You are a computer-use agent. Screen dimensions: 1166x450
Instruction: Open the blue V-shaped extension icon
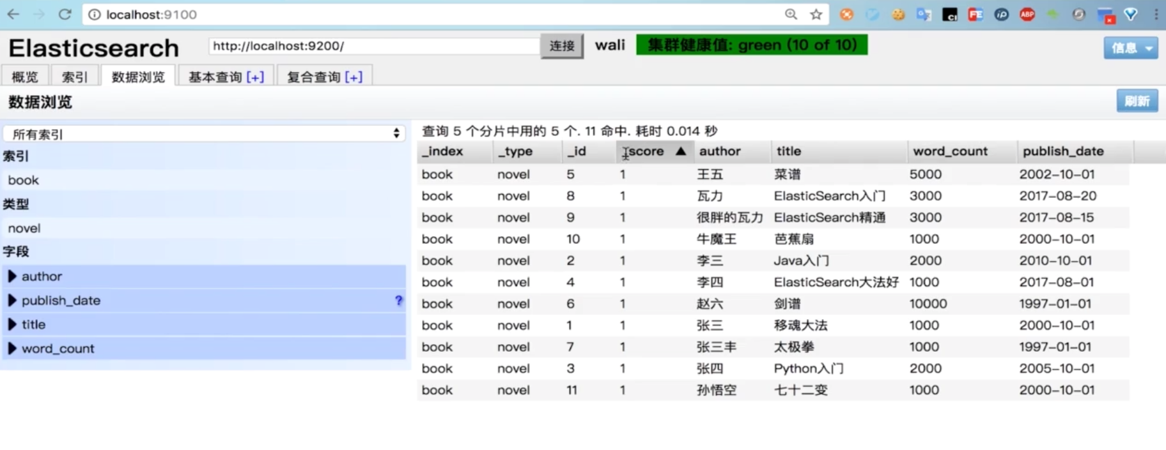[x=1131, y=14]
